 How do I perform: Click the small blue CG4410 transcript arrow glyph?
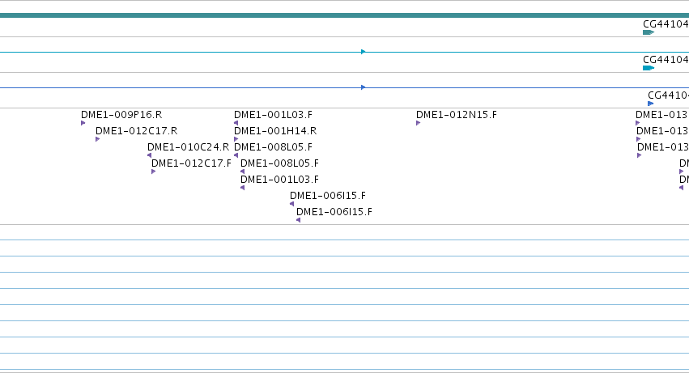click(x=651, y=104)
